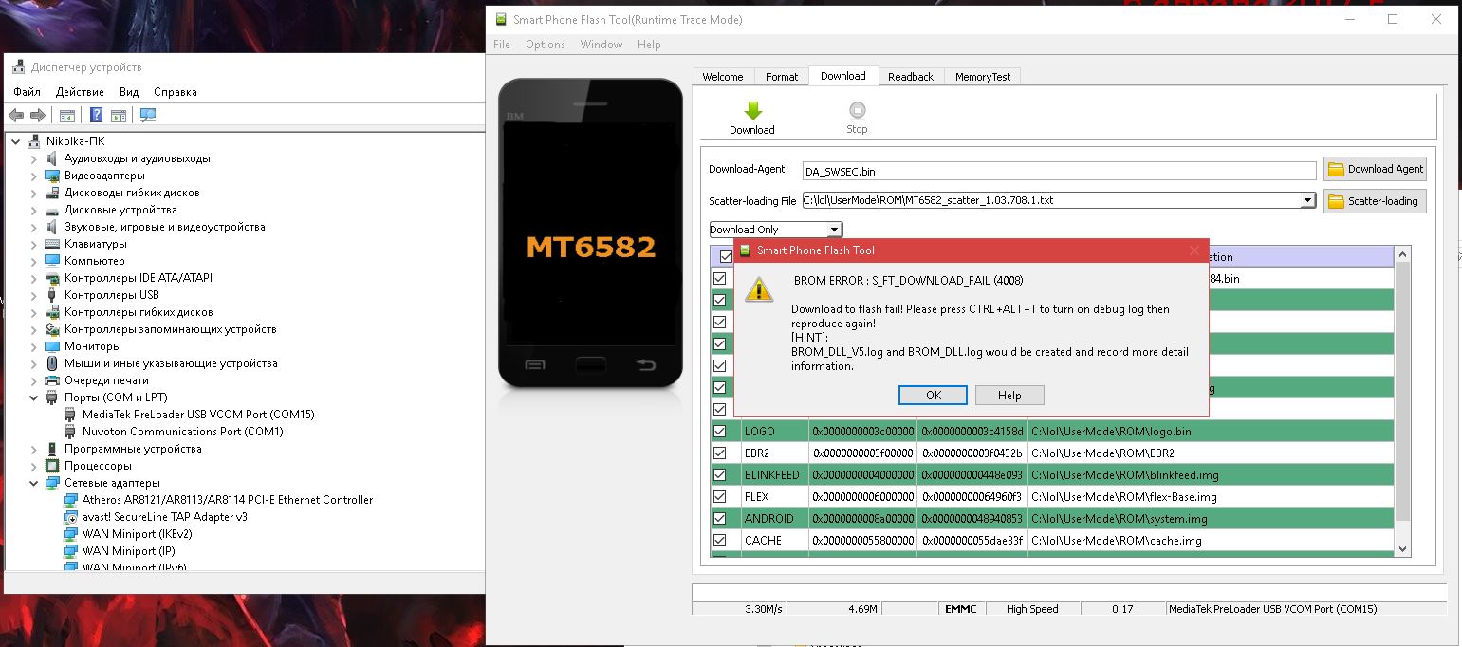Open the Scatter-loading File path dropdown
The height and width of the screenshot is (647, 1462).
(1307, 201)
